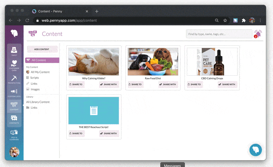This screenshot has width=273, height=167.
Task: Open the user profile avatar in the sidebar
Action: [14, 152]
